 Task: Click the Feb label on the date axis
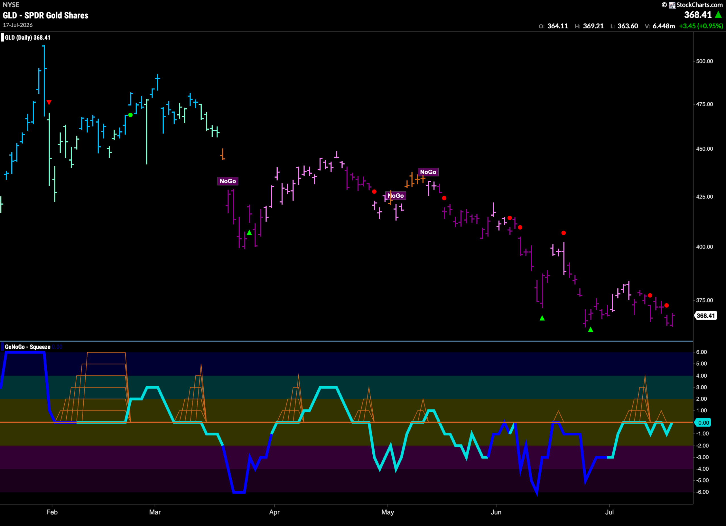coord(52,512)
